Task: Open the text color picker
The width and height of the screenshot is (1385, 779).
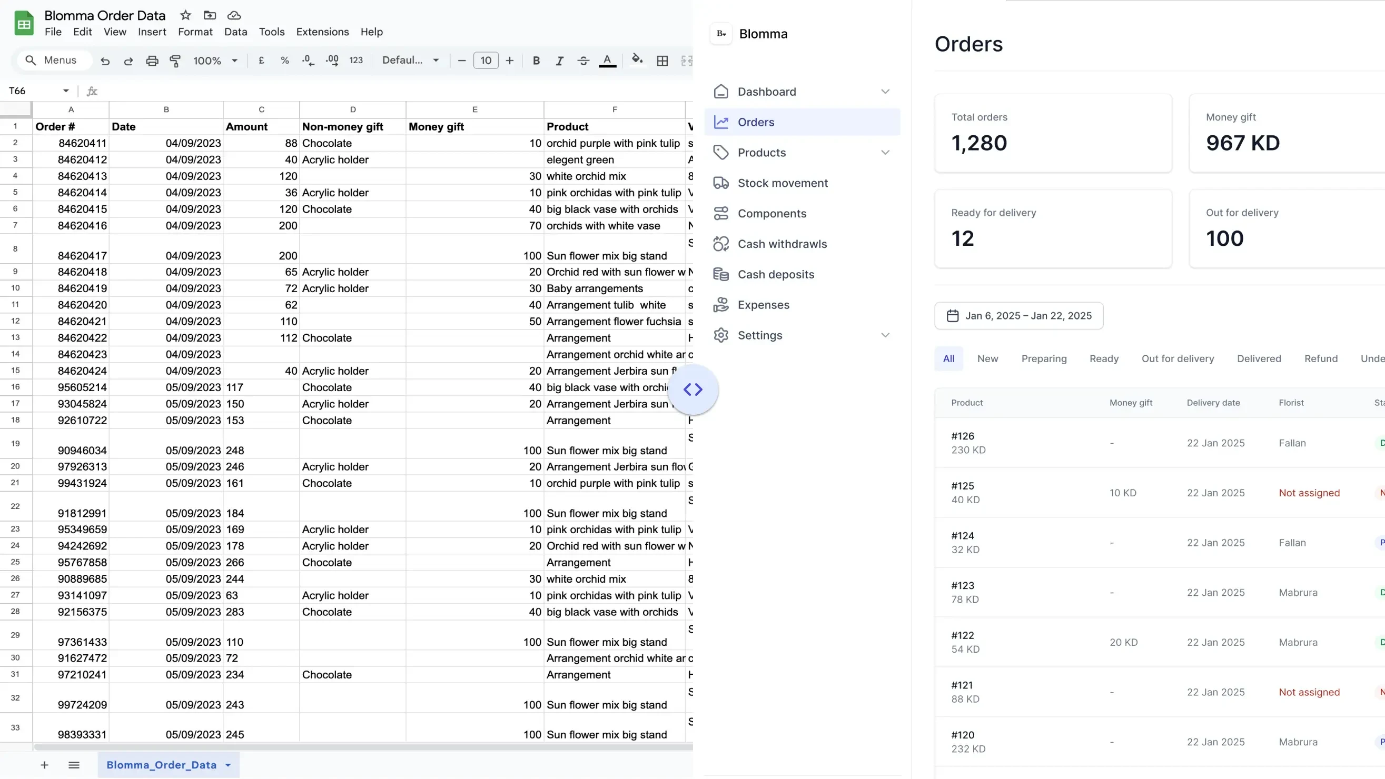Action: coord(607,61)
